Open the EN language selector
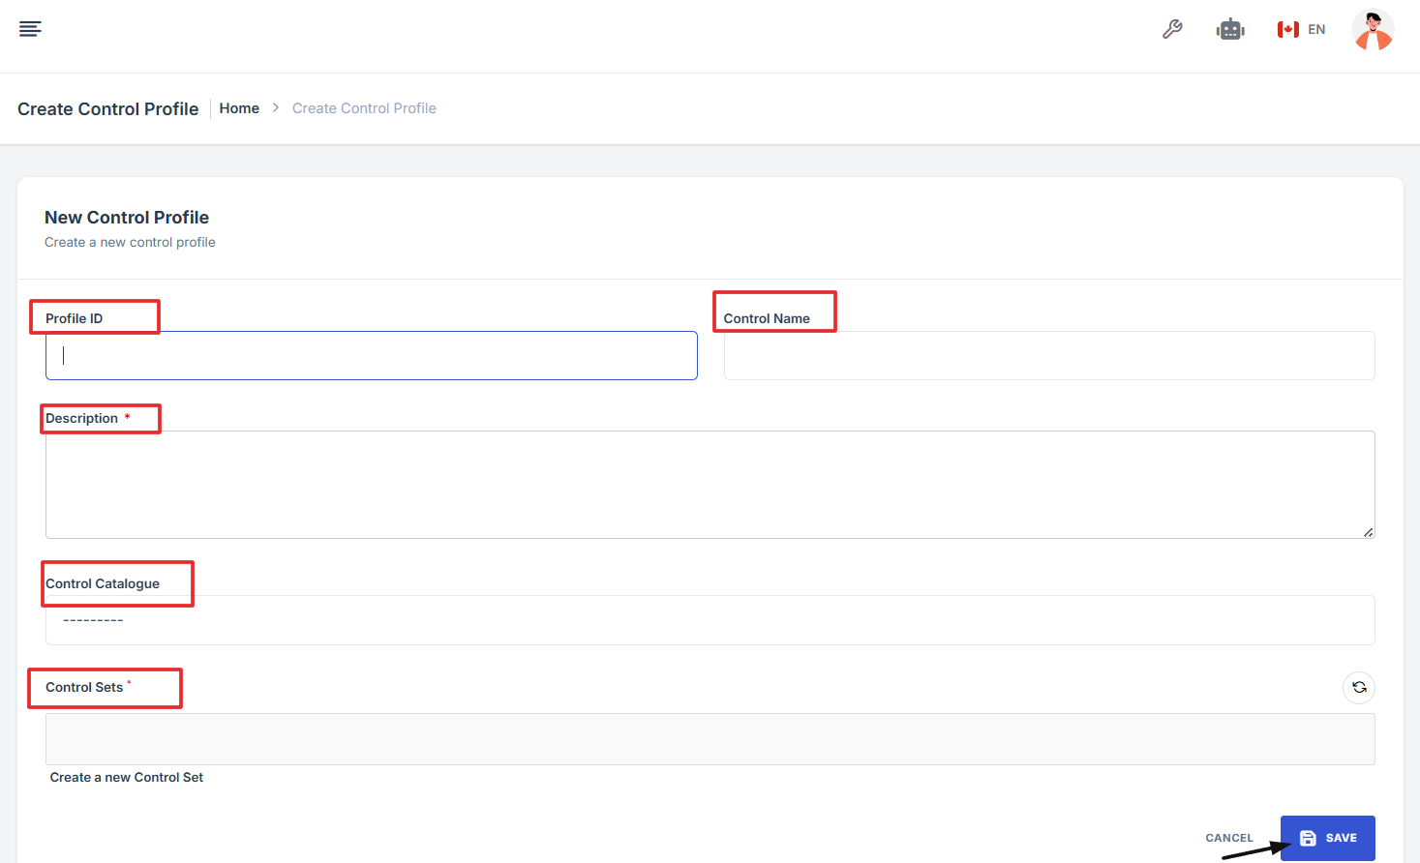The image size is (1420, 863). click(1316, 30)
